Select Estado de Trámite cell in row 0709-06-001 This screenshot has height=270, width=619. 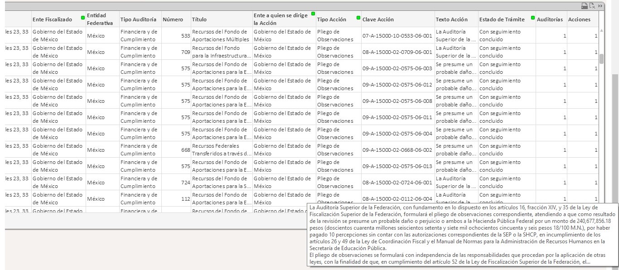tap(507, 52)
